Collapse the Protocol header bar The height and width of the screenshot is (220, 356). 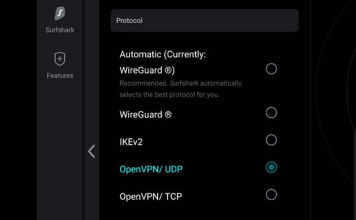[x=204, y=21]
